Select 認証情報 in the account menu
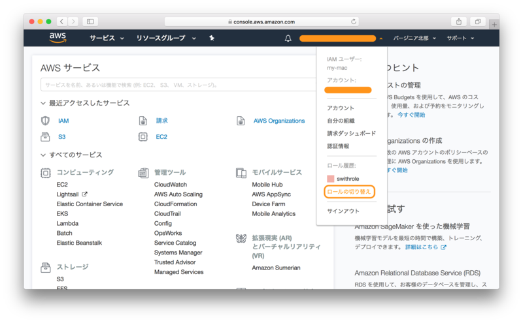The image size is (523, 323). coord(338,146)
